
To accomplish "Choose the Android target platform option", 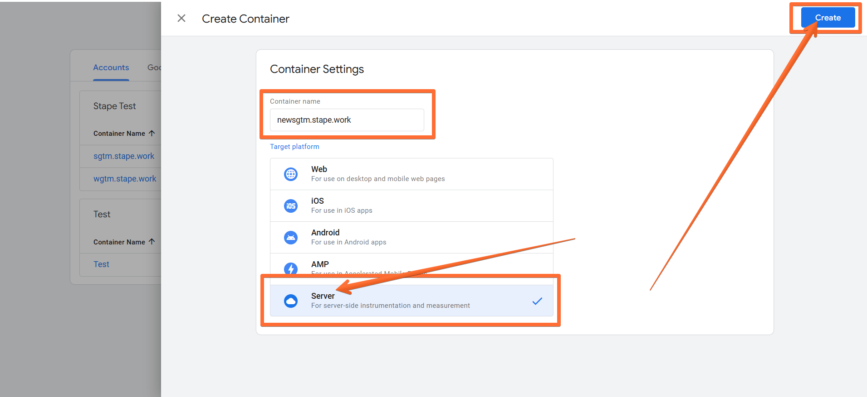I will tap(411, 237).
